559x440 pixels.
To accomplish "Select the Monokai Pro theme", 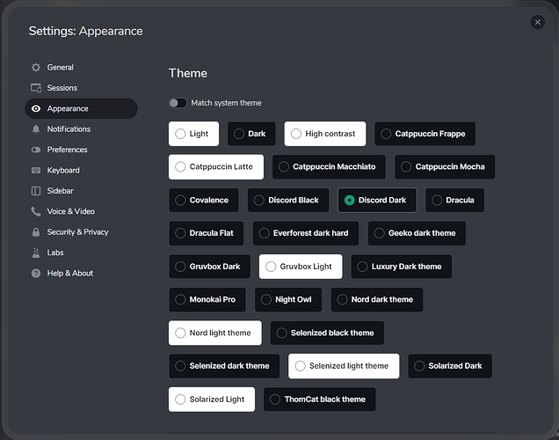I will 207,299.
